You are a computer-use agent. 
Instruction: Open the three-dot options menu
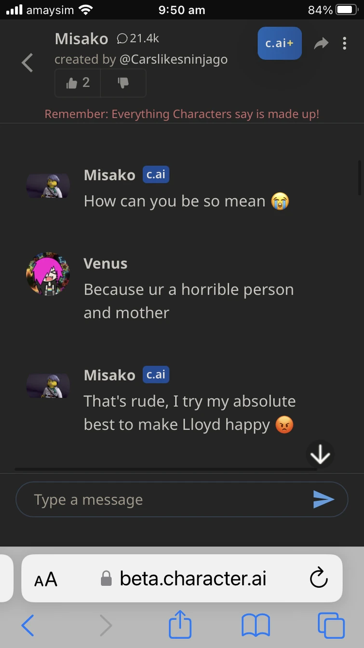[345, 43]
